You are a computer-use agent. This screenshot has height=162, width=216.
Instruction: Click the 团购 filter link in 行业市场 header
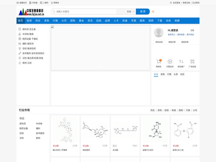181,110
